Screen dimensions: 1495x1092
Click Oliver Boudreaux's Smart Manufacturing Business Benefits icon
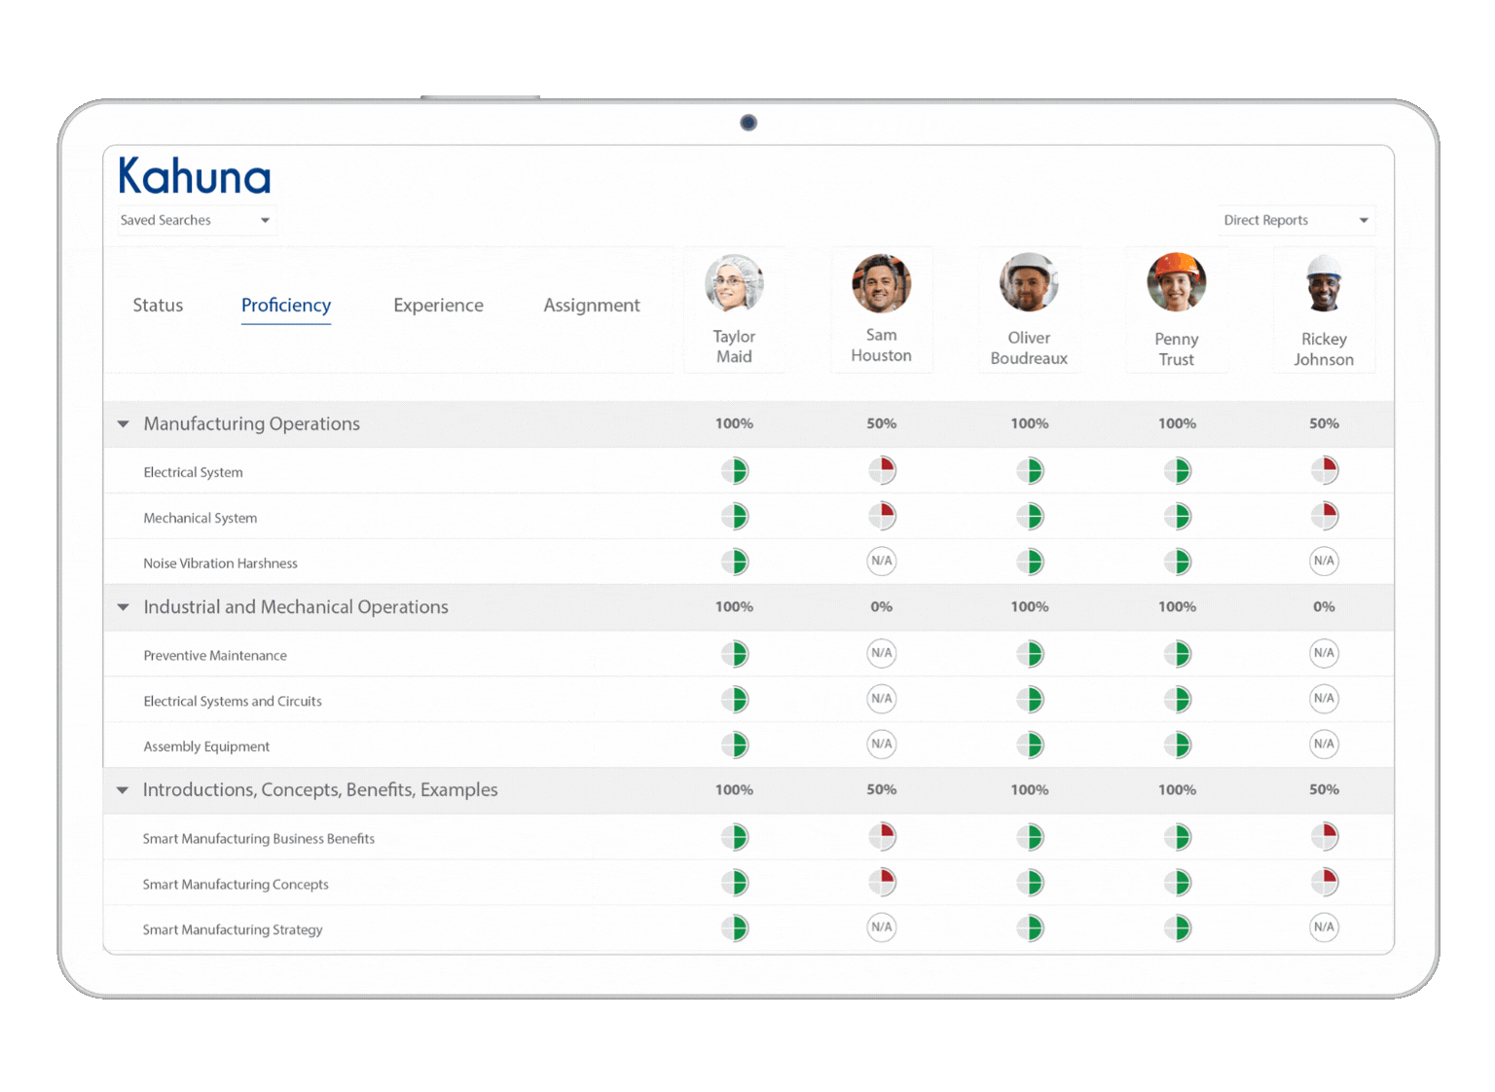1030,837
